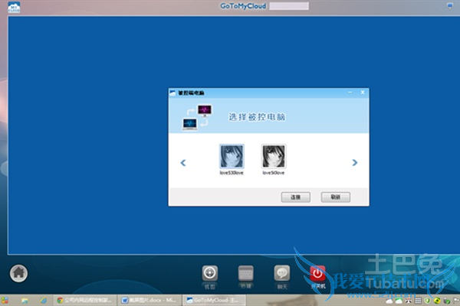Click the love50love label text

274,173
